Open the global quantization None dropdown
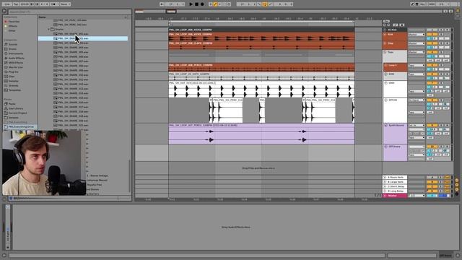462x260 pixels. point(65,4)
